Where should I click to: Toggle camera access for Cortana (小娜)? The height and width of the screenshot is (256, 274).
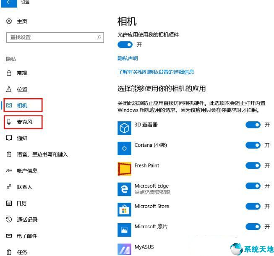click(x=253, y=145)
